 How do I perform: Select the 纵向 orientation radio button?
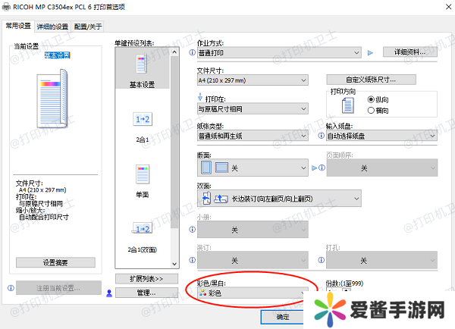(372, 99)
